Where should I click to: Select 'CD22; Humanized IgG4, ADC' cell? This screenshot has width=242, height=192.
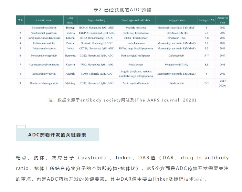(97, 56)
